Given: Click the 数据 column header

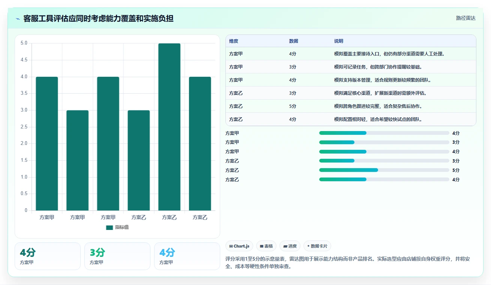Looking at the screenshot, I should [294, 41].
